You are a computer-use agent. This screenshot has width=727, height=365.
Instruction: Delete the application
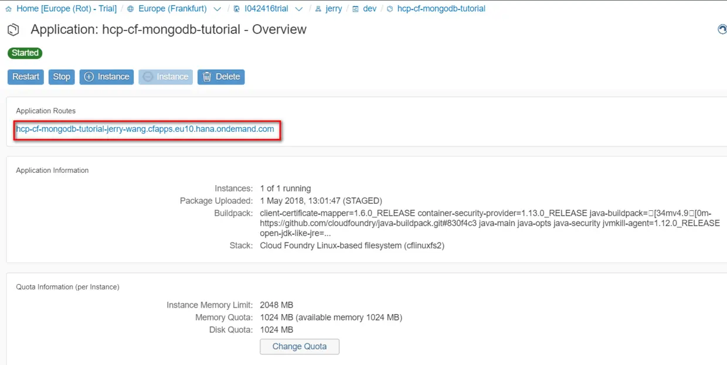(x=221, y=77)
